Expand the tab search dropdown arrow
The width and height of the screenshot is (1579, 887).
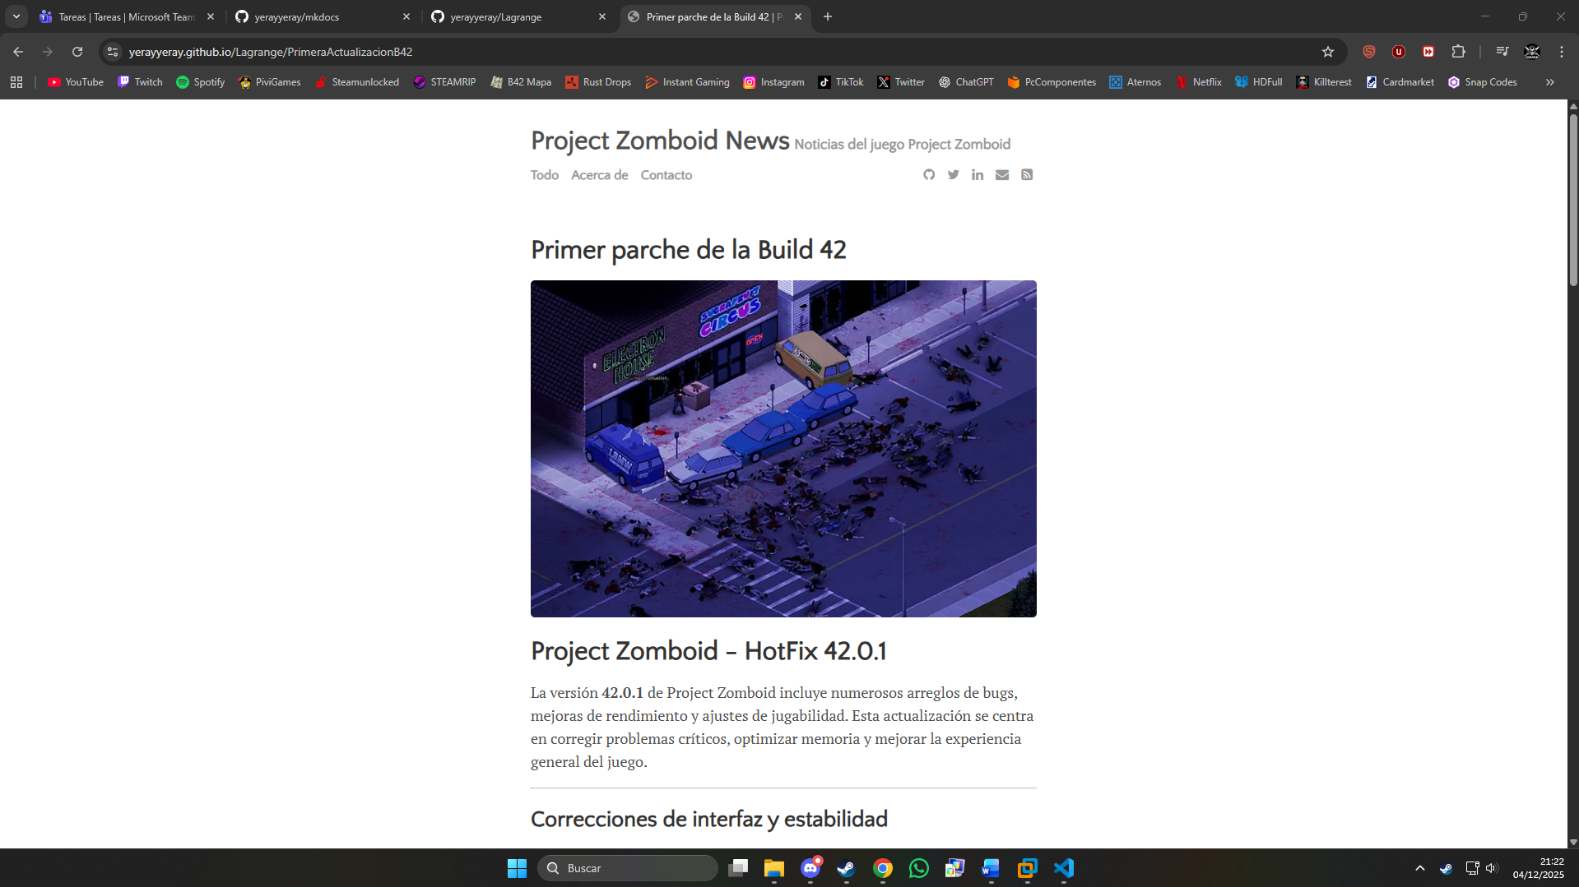tap(16, 16)
